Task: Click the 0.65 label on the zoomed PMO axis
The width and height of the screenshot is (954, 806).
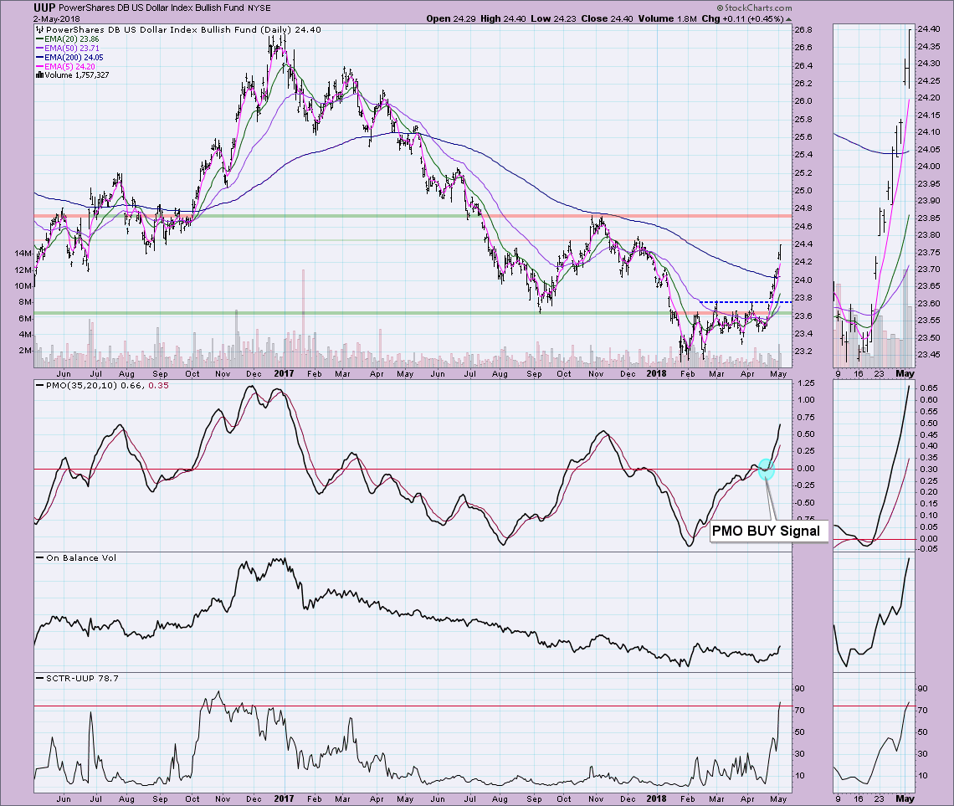Action: [928, 388]
